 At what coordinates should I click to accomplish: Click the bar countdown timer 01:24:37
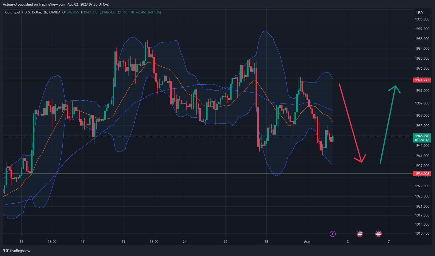coord(422,140)
